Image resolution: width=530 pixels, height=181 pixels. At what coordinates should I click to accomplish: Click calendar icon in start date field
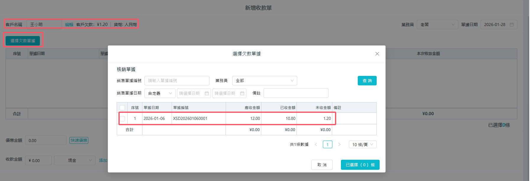pos(207,93)
